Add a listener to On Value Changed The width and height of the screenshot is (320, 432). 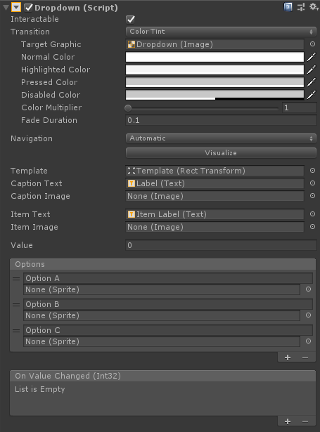pos(288,421)
